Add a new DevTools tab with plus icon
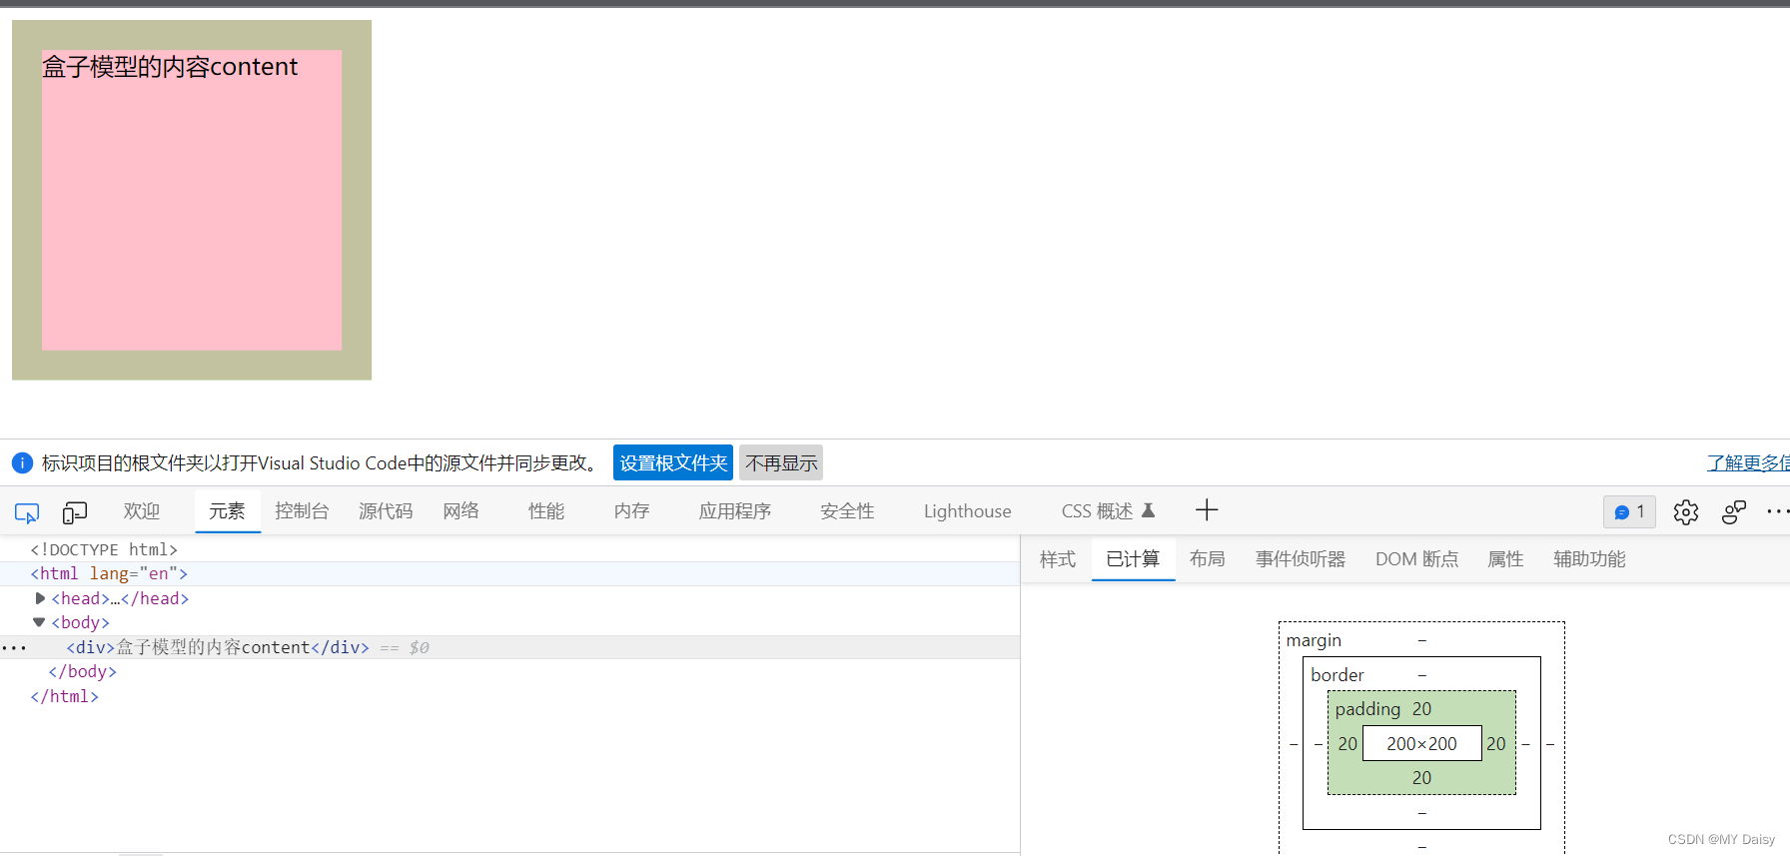The width and height of the screenshot is (1790, 856). tap(1207, 510)
